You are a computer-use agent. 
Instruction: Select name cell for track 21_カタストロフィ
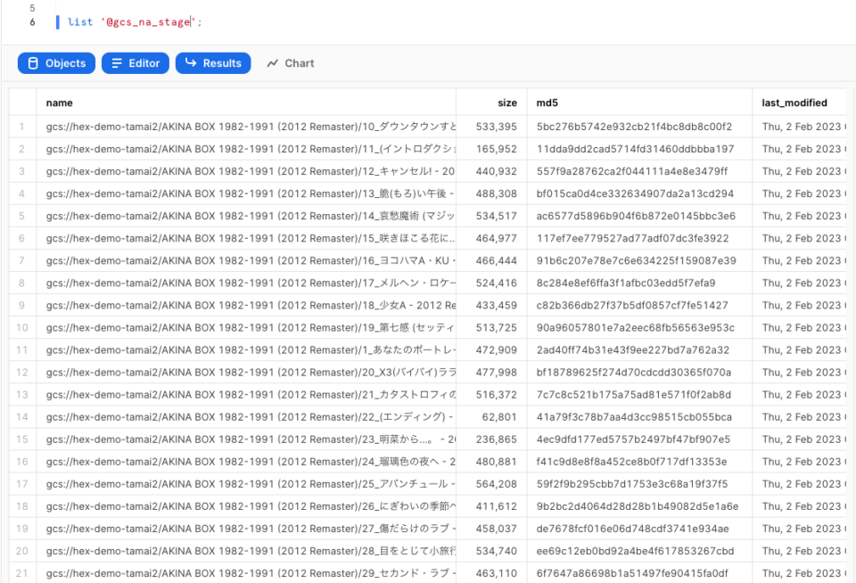coord(246,395)
